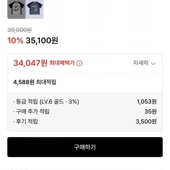Viewport: 170px width, 170px height.
Task: Select the 4,588원 최대적립 row
Action: 85,82
